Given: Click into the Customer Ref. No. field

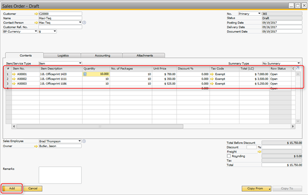Looking at the screenshot, I should coord(60,27).
